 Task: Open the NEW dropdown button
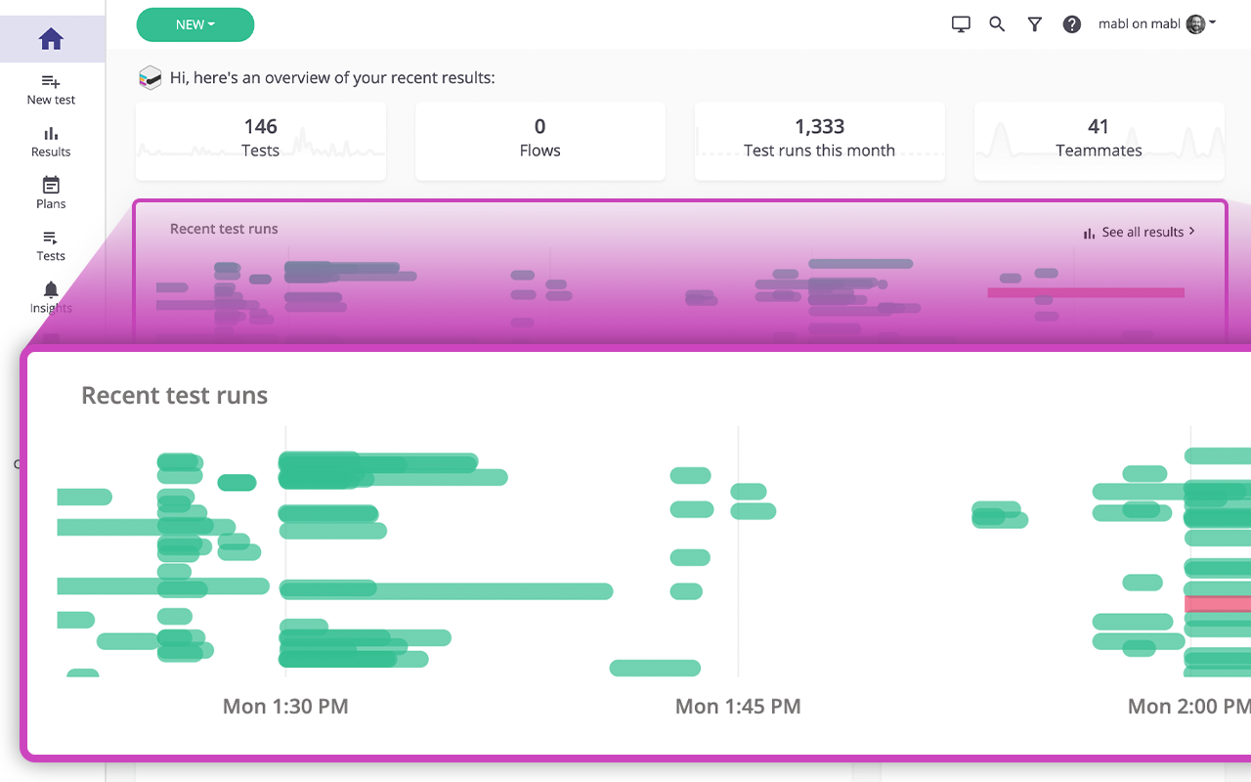point(194,24)
